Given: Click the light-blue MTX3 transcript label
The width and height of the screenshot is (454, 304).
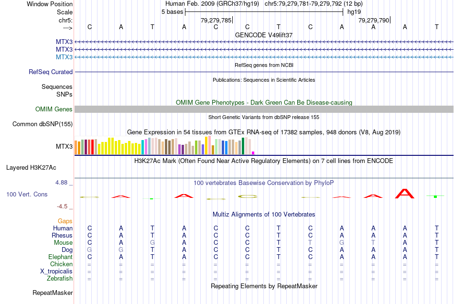Looking at the screenshot, I should [65, 57].
